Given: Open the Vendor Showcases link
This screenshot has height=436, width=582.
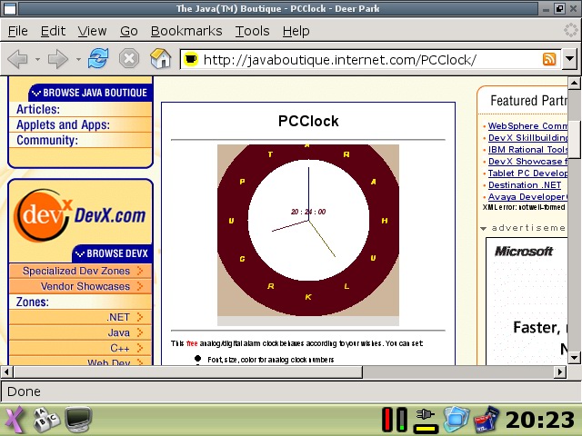Looking at the screenshot, I should pyautogui.click(x=85, y=286).
